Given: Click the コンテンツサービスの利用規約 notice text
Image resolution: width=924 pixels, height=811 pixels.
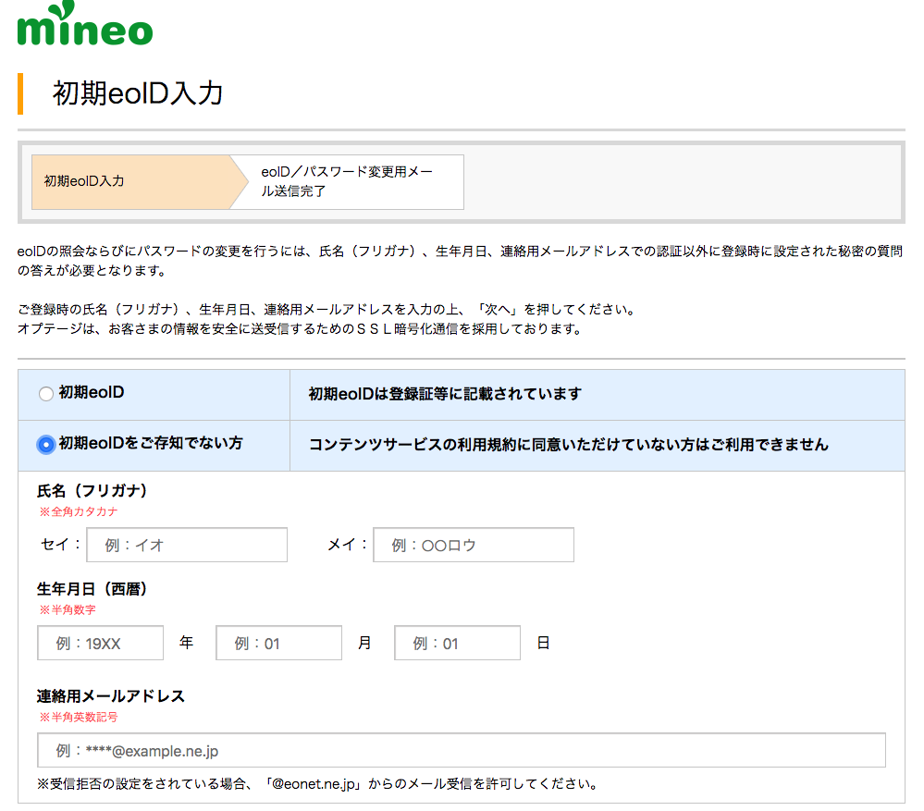Looking at the screenshot, I should pos(569,444).
